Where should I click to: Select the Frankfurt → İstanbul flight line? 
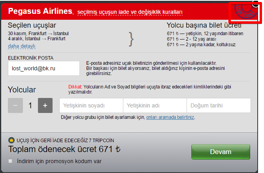[x=38, y=33]
